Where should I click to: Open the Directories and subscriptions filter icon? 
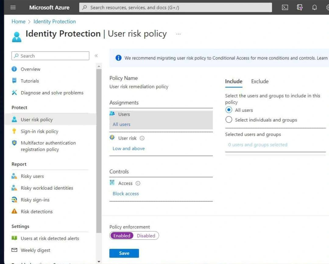[300, 8]
